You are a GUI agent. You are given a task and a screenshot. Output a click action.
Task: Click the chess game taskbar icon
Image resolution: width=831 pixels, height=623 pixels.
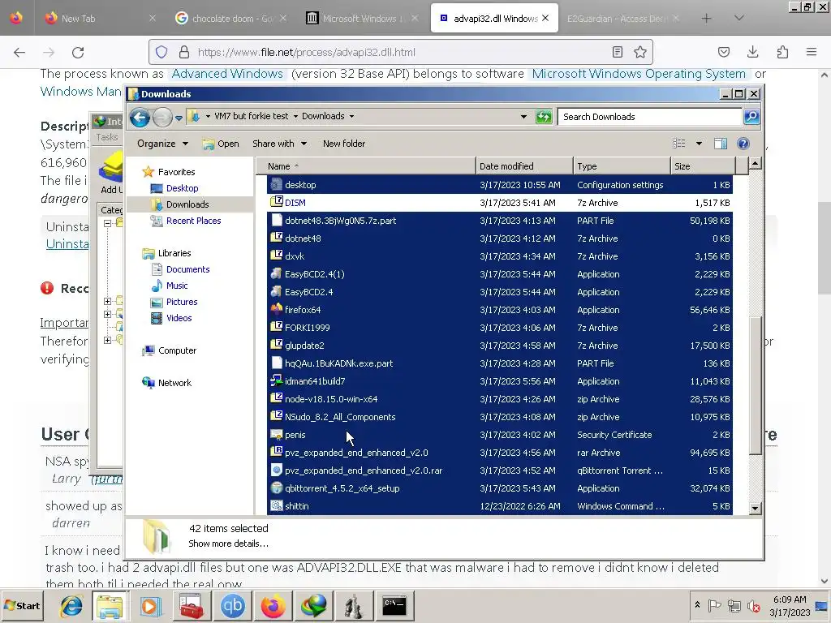pos(354,606)
